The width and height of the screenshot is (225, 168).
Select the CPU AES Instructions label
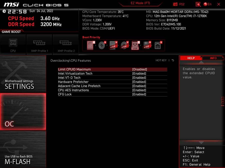[x=73, y=90]
